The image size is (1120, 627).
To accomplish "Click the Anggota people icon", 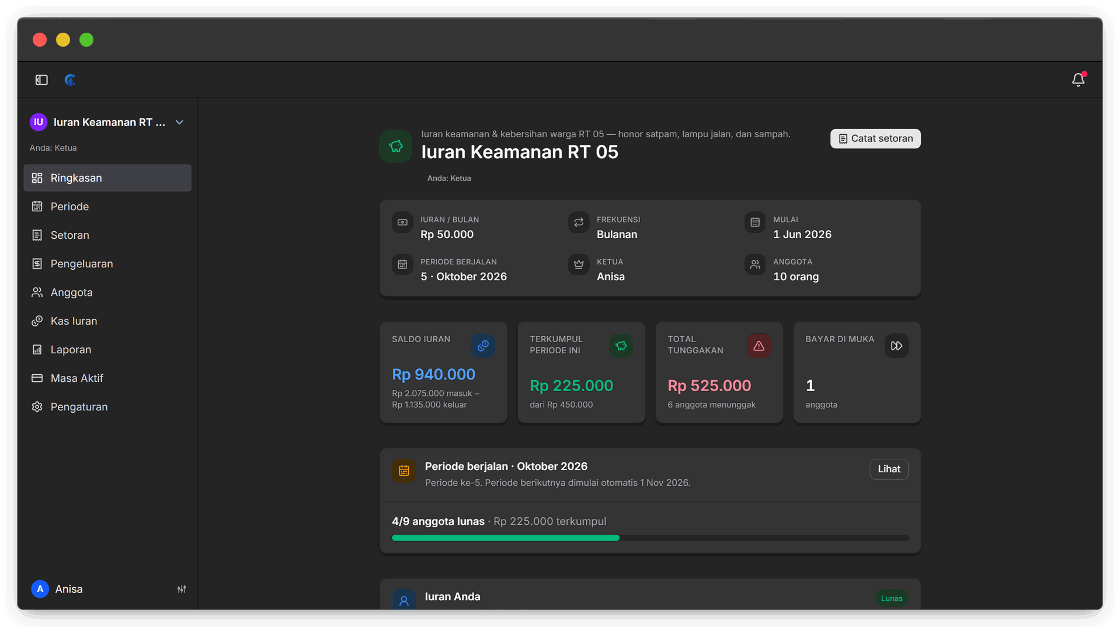I will (755, 264).
